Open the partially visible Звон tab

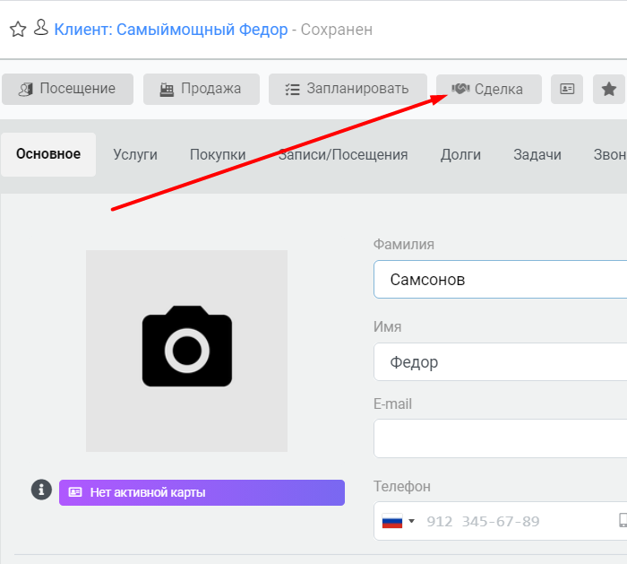[x=609, y=154]
